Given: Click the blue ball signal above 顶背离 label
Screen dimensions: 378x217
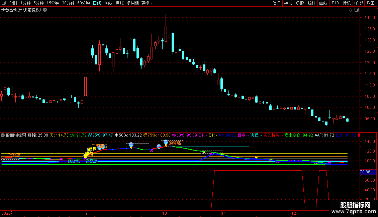Looking at the screenshot, I should tap(166, 142).
